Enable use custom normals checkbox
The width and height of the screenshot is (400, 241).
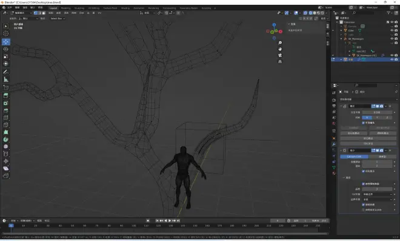[363, 210]
